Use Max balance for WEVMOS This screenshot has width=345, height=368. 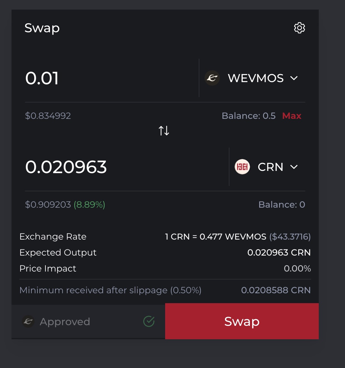point(292,116)
